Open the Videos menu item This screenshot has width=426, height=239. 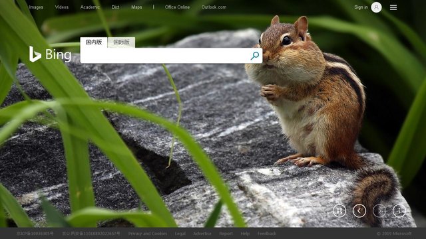[62, 7]
